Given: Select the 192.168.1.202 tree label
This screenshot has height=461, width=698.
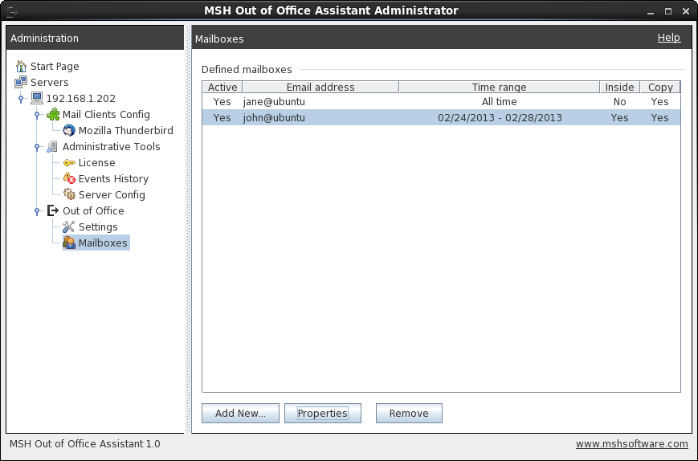Looking at the screenshot, I should [x=81, y=98].
